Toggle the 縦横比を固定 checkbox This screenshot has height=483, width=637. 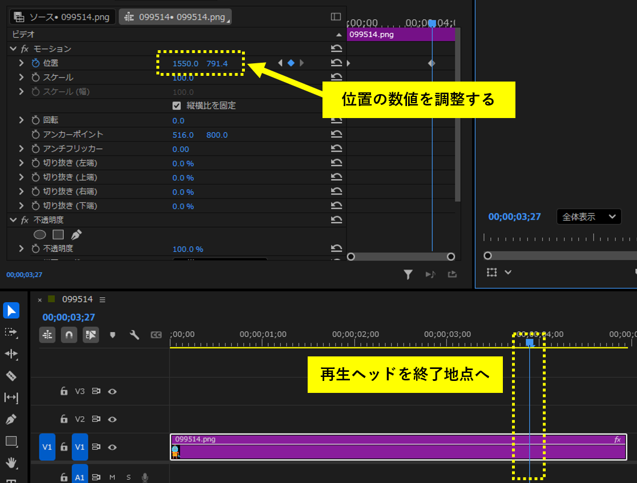point(177,105)
